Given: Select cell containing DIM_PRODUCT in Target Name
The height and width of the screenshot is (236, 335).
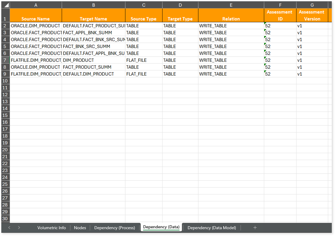Looking at the screenshot, I should (79, 60).
